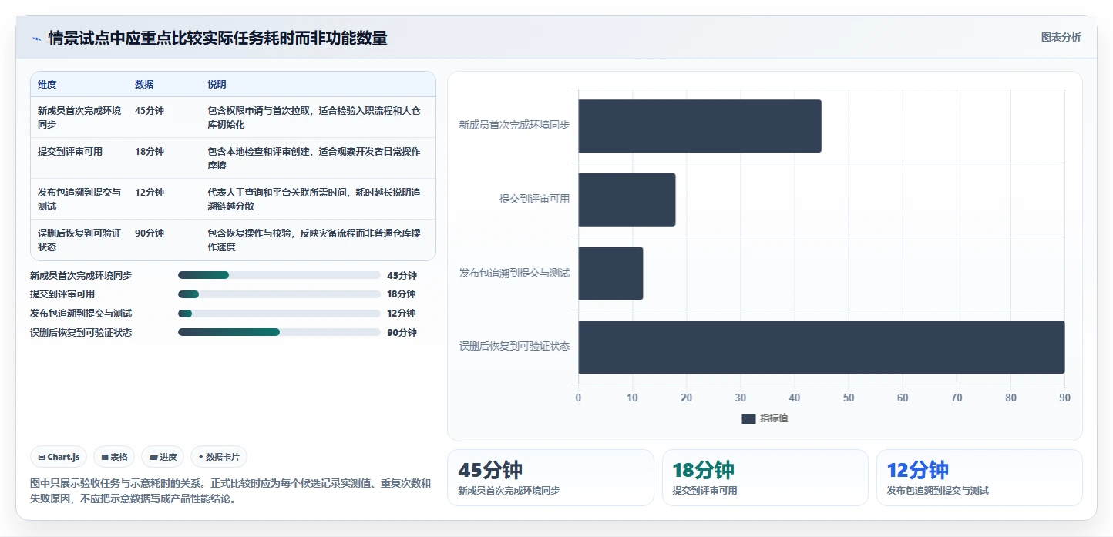Image resolution: width=1113 pixels, height=537 pixels.
Task: Select the Chart.js tag chip
Action: [59, 457]
